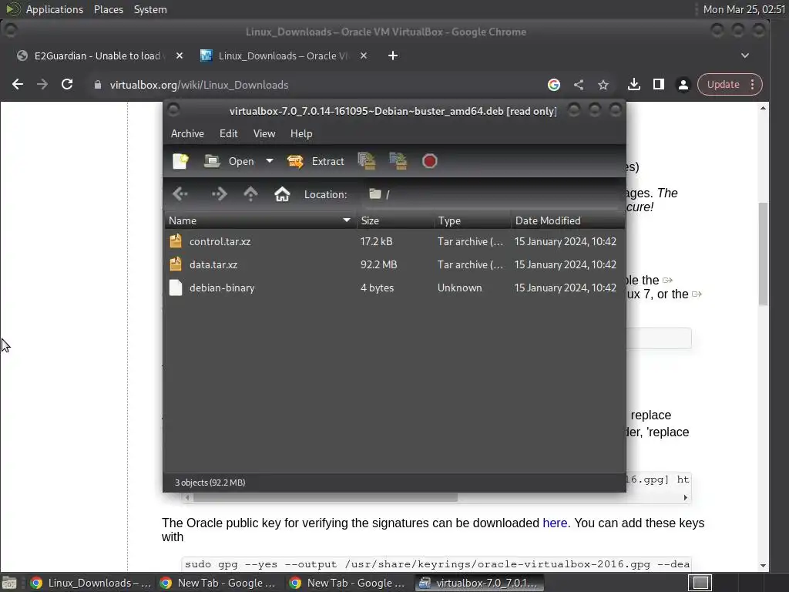The image size is (789, 592).
Task: Open Chrome's three-dot menu
Action: tap(753, 85)
